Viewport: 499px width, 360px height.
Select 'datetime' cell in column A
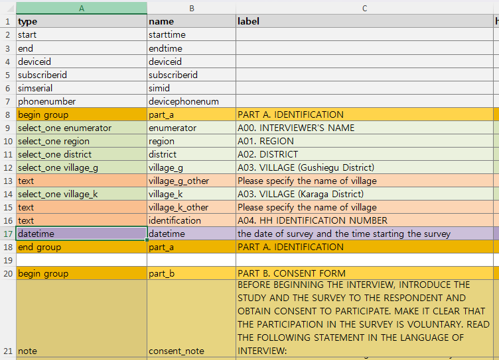(x=82, y=234)
